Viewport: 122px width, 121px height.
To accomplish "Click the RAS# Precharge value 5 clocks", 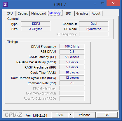I will (72, 67).
